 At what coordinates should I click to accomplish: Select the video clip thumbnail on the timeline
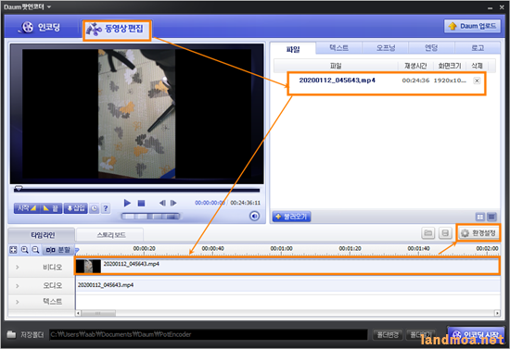tap(88, 267)
